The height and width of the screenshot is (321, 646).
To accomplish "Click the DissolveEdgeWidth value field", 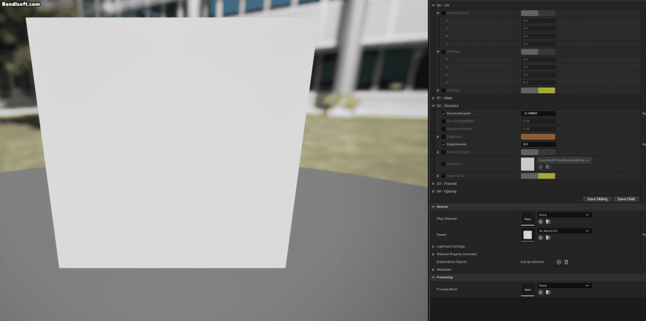I will click(x=538, y=121).
